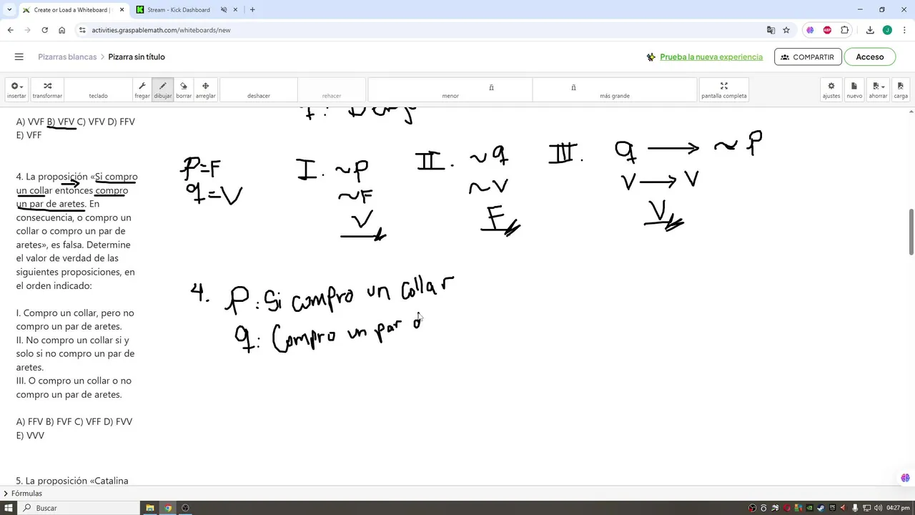Open Prueba la nueva experiencia link
This screenshot has width=915, height=515.
[711, 57]
